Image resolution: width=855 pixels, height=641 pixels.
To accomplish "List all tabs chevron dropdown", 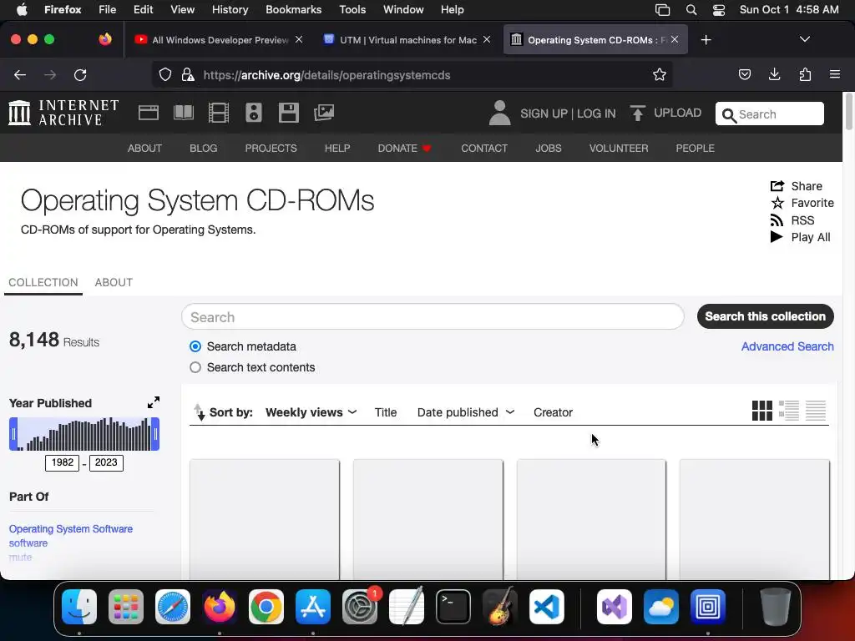I will click(804, 39).
